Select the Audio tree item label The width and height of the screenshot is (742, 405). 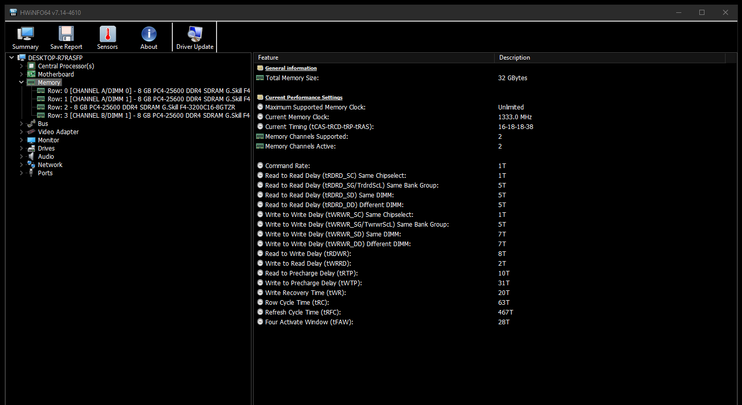[x=46, y=156]
